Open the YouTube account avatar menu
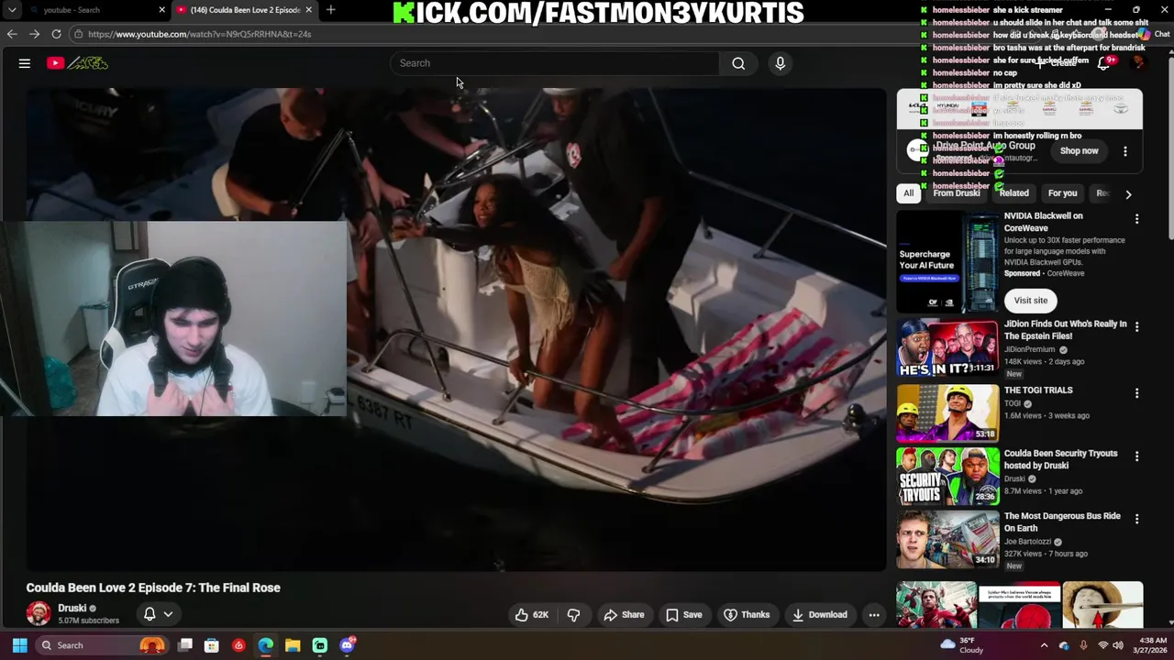Image resolution: width=1174 pixels, height=660 pixels. (x=1138, y=62)
